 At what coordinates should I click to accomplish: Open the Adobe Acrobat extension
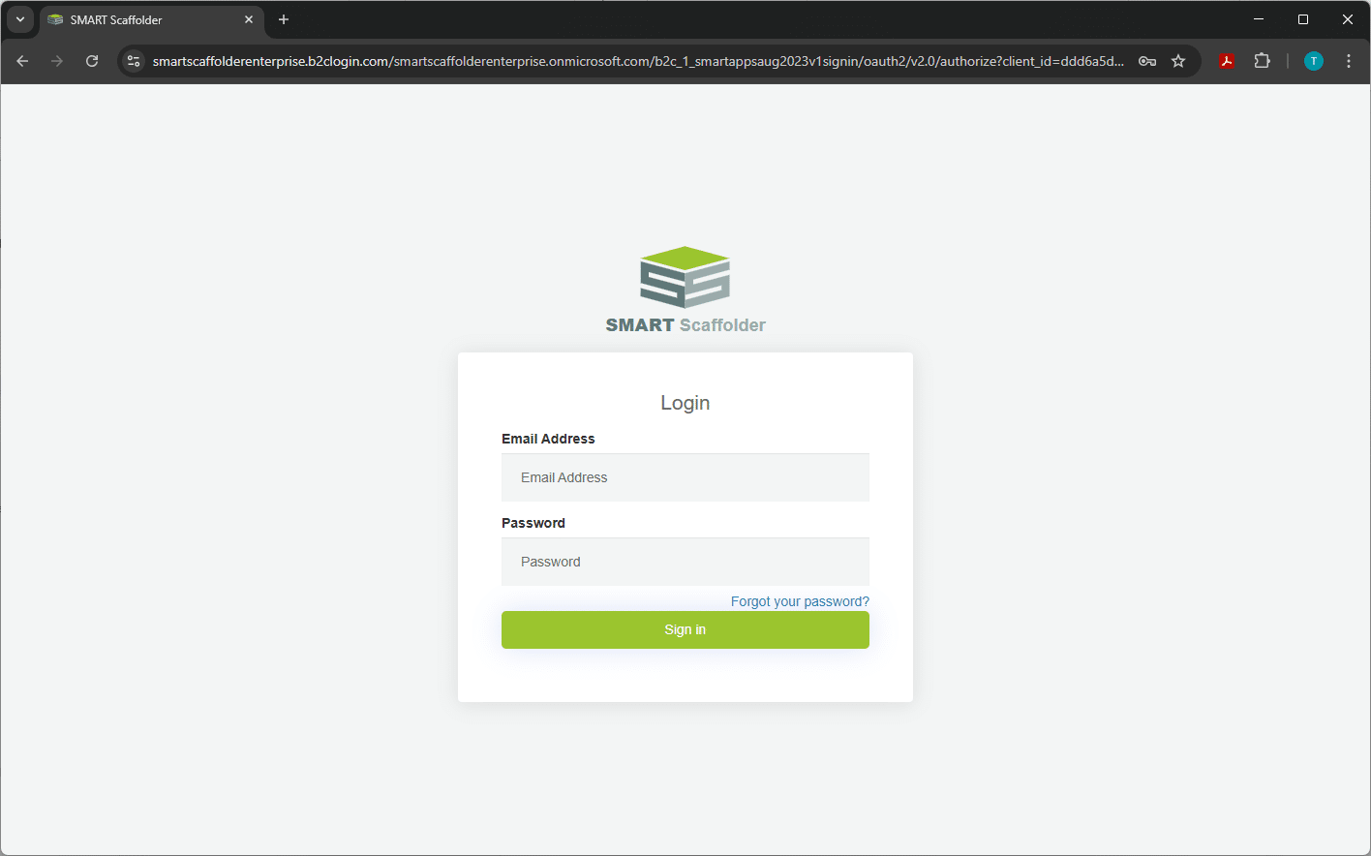[1227, 61]
